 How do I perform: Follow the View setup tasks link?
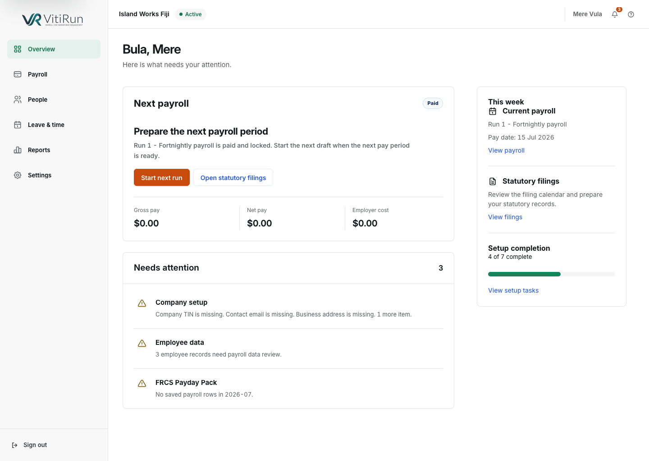[x=513, y=290]
